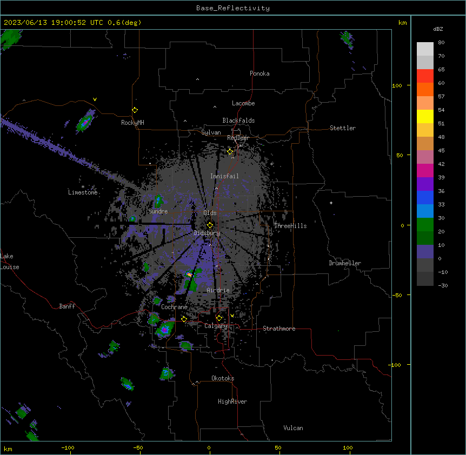Viewport: 466px width, 455px height.
Task: Click the storm cell southwest of Cochrane
Action: coord(164,330)
